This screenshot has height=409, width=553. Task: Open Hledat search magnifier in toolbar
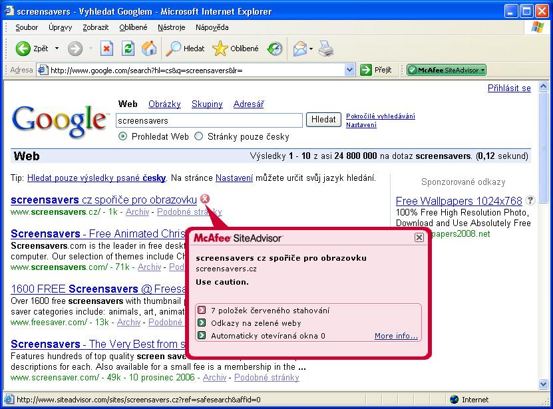pyautogui.click(x=185, y=49)
